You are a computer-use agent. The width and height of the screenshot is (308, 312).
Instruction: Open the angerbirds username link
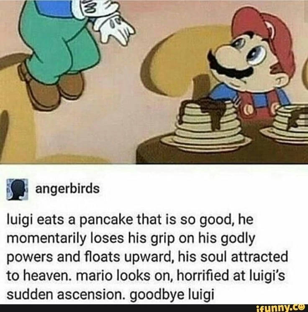(x=67, y=189)
